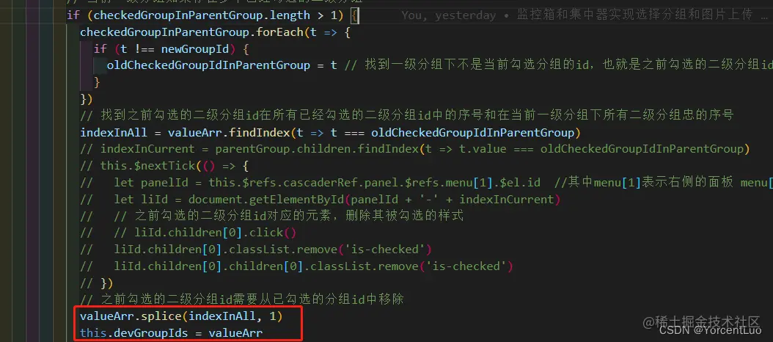Screen dimensions: 773x342
Task: Click the CSDN @YorcentLuo watermark
Action: pos(711,330)
